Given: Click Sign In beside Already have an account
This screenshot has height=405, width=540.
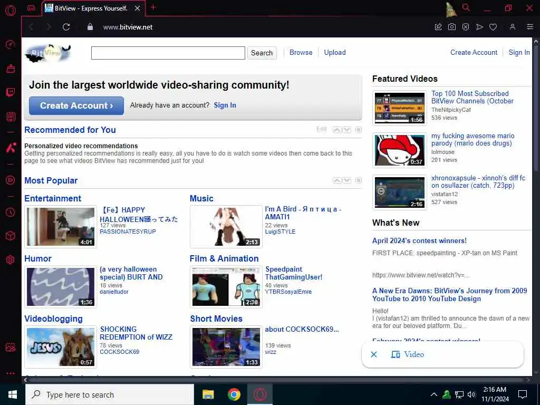Looking at the screenshot, I should (225, 105).
